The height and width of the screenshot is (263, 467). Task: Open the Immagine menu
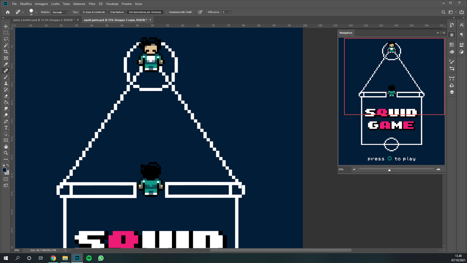(x=41, y=4)
